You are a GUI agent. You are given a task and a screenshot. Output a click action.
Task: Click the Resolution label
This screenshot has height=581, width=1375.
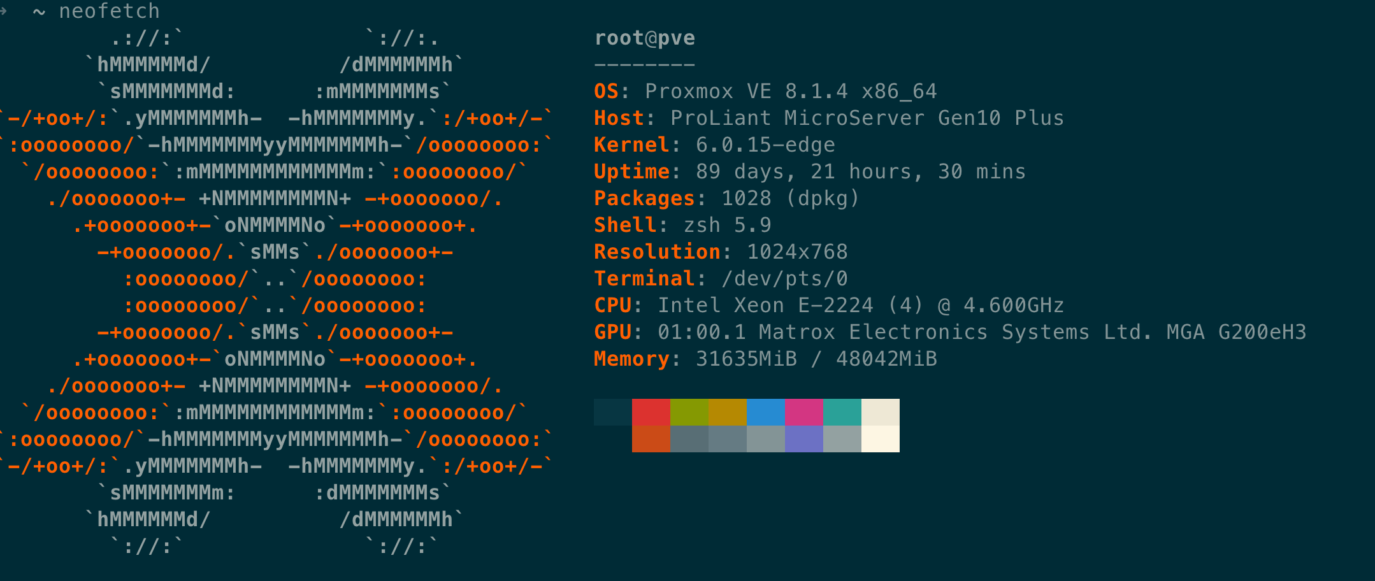657,252
